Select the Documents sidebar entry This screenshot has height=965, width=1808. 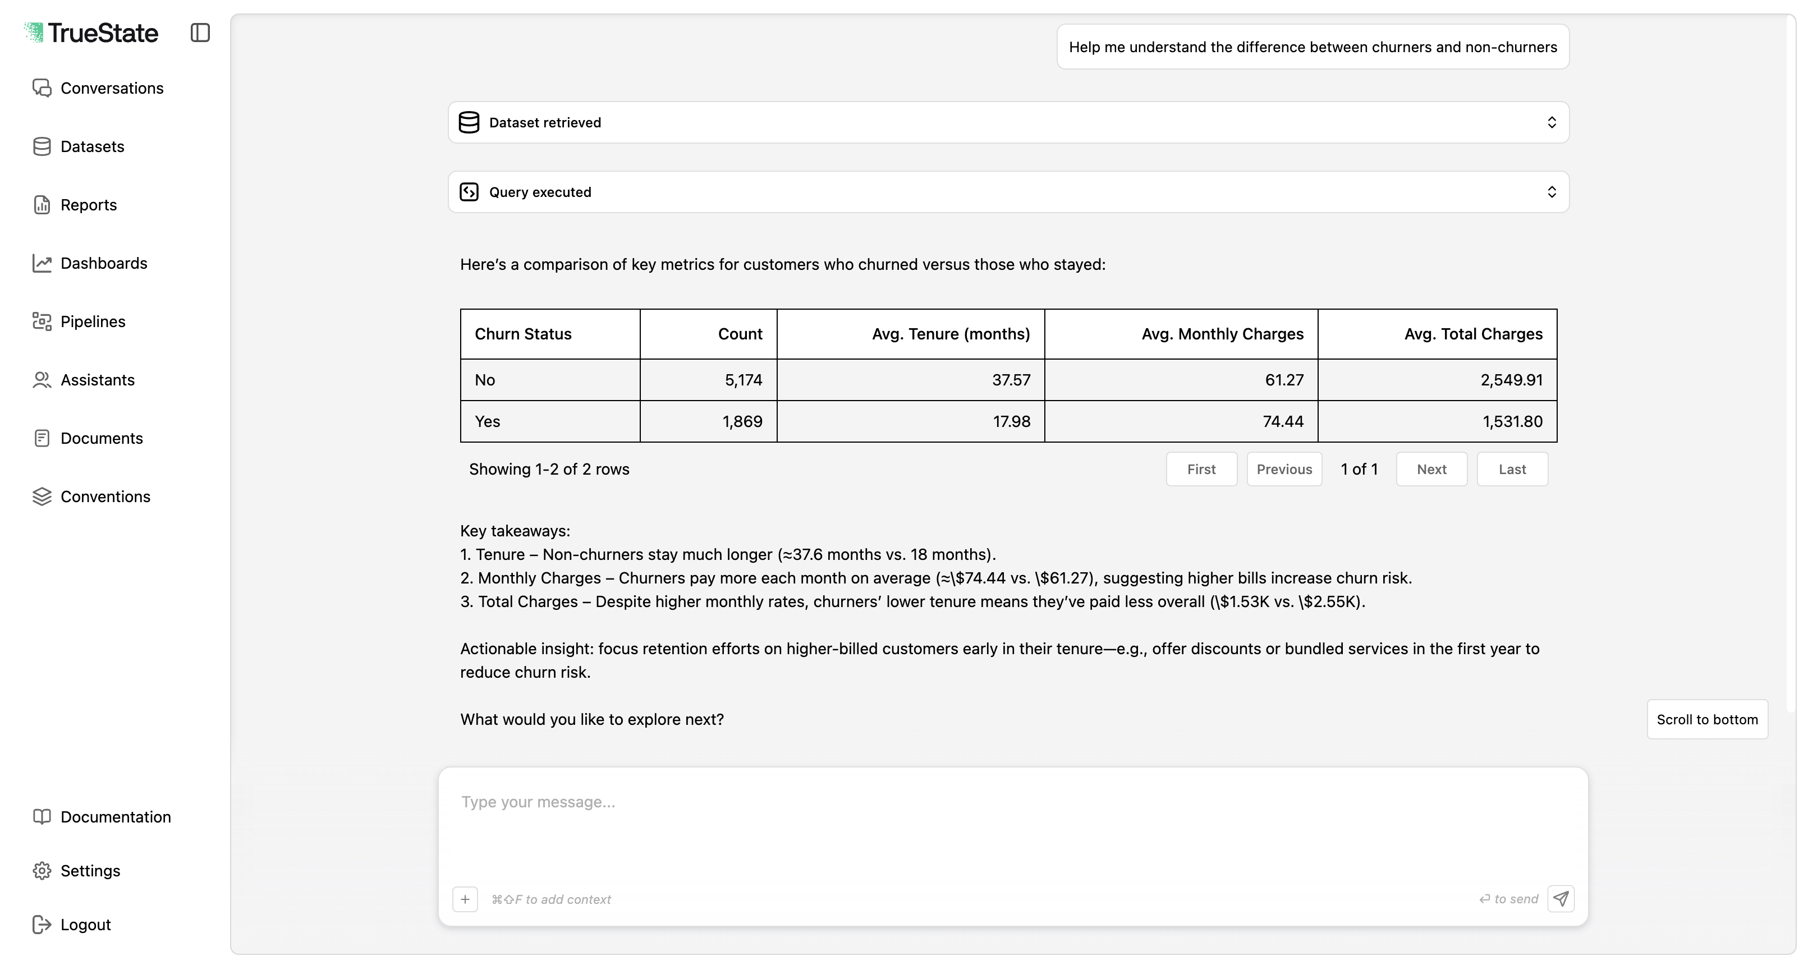click(x=100, y=437)
